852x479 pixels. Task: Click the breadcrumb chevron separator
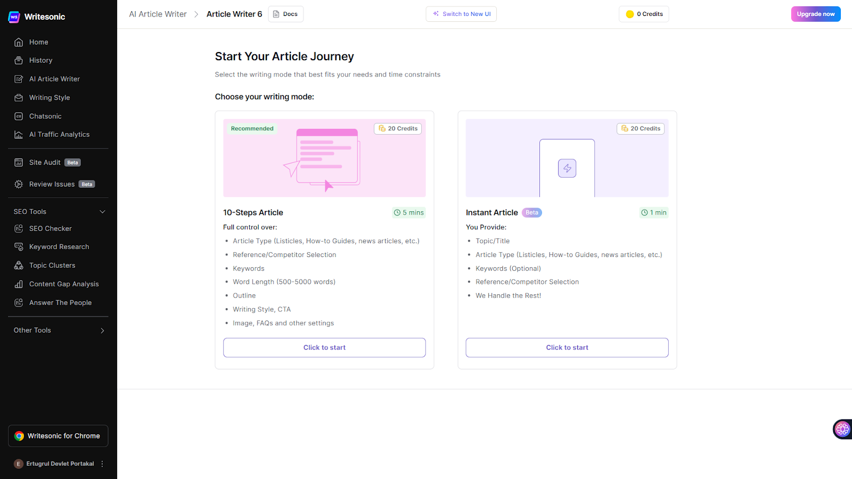(196, 14)
